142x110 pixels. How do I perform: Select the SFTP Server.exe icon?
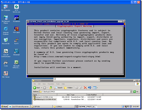pyautogui.click(x=16, y=9)
